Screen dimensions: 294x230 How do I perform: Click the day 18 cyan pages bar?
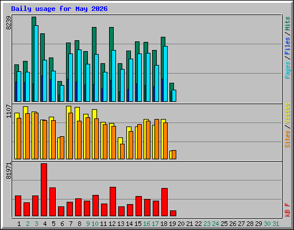coord(165,74)
